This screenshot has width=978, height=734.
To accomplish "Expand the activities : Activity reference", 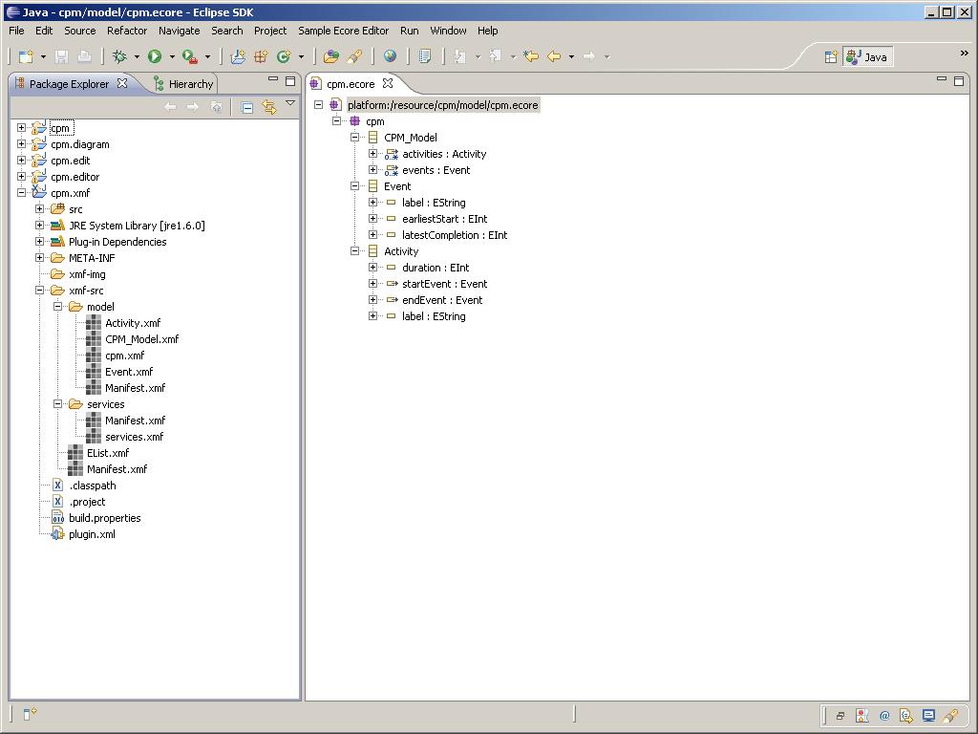I will (x=372, y=154).
